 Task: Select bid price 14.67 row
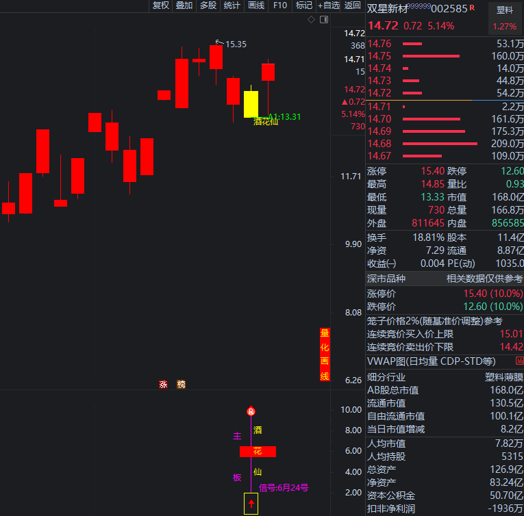445,156
